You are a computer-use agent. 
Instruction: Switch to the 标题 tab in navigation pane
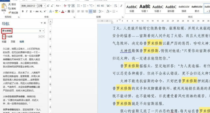(4, 42)
